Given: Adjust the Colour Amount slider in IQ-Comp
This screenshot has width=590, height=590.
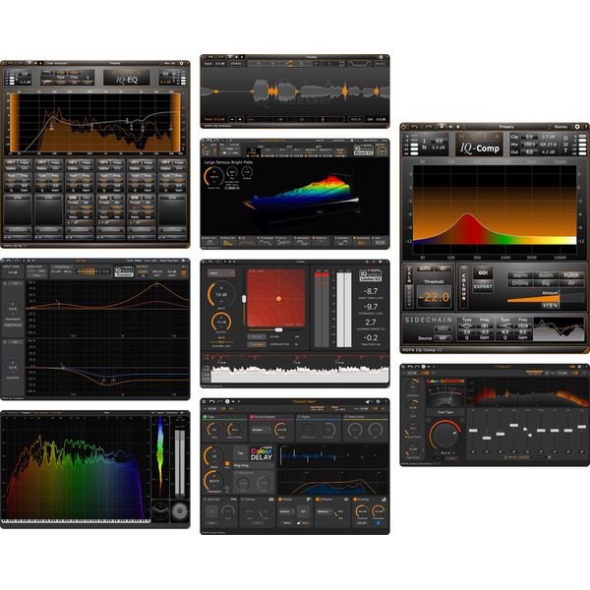Looking at the screenshot, I should click(x=545, y=298).
